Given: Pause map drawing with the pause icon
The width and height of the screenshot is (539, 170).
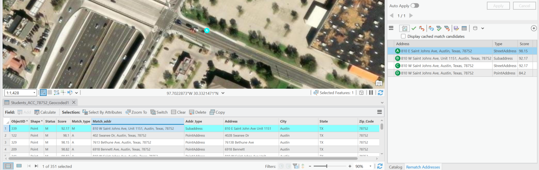Looking at the screenshot, I should 371,93.
